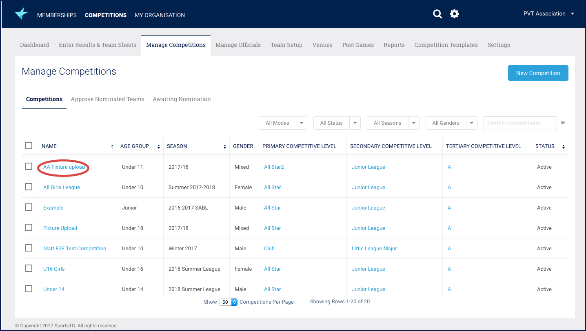This screenshot has height=331, width=586.
Task: Open the Competition Templates tab
Action: click(x=446, y=45)
